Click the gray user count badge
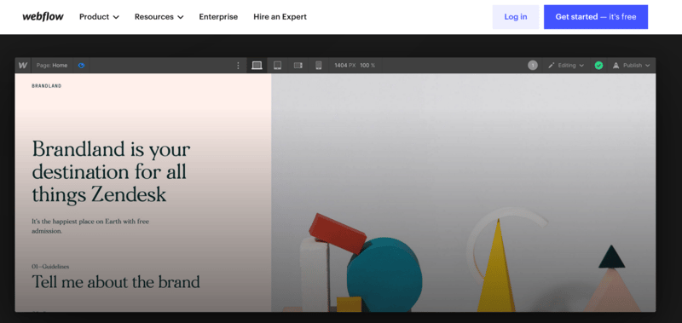This screenshot has height=323, width=682. pos(533,66)
